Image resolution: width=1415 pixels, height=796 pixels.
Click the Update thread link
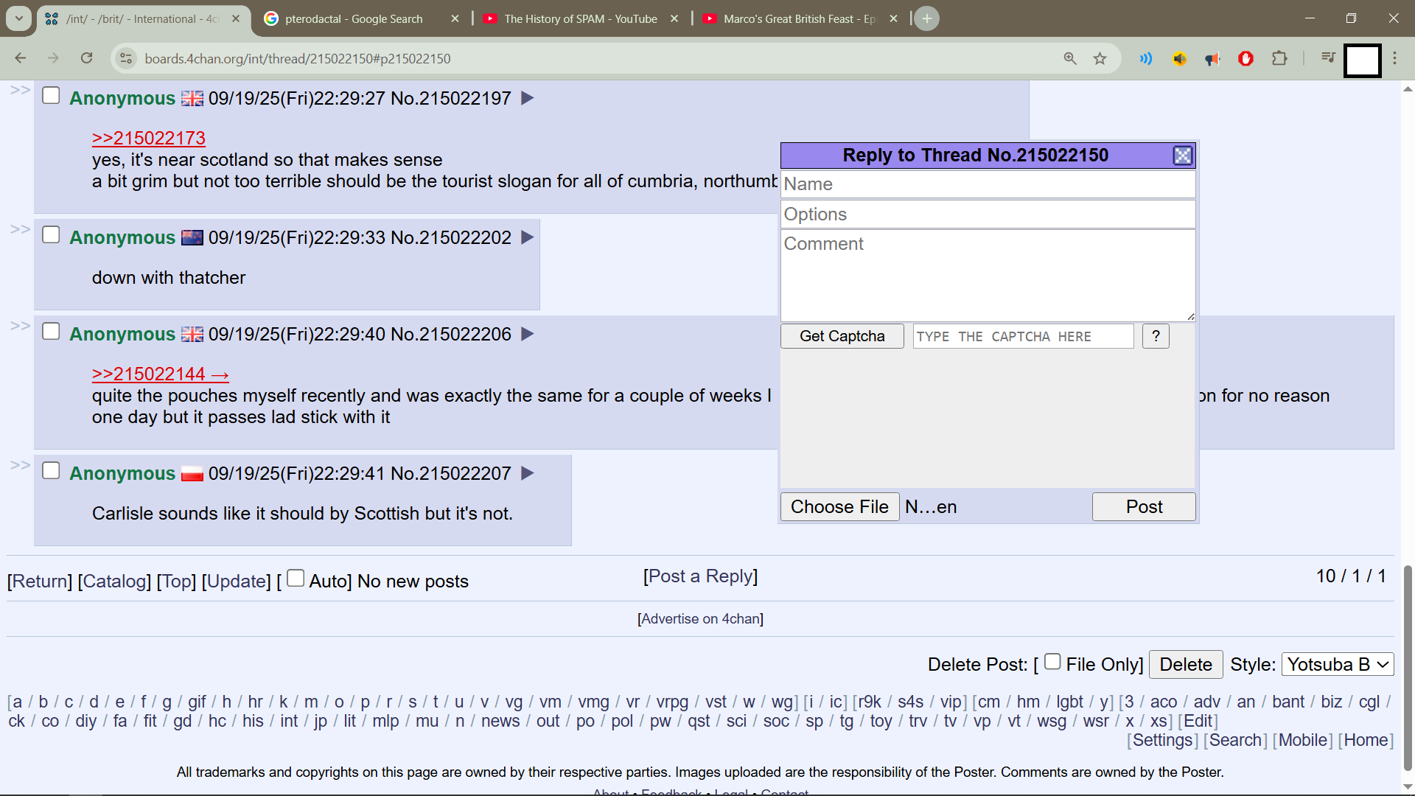(237, 582)
